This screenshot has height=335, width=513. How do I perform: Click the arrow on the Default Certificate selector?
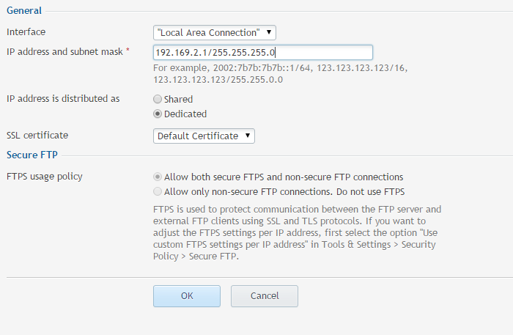click(x=249, y=136)
